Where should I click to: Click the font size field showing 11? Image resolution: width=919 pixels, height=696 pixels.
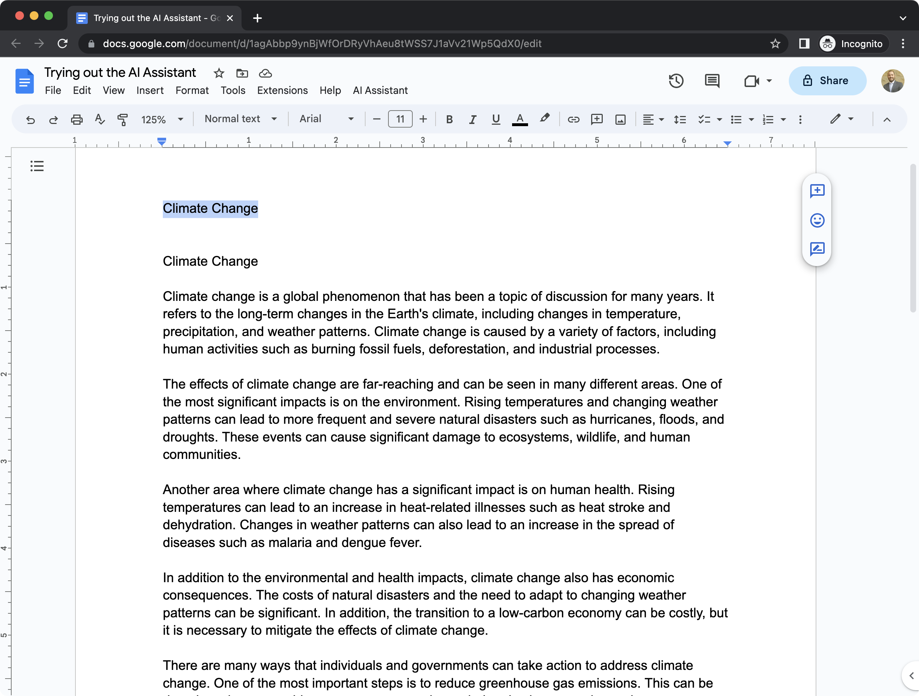point(400,120)
